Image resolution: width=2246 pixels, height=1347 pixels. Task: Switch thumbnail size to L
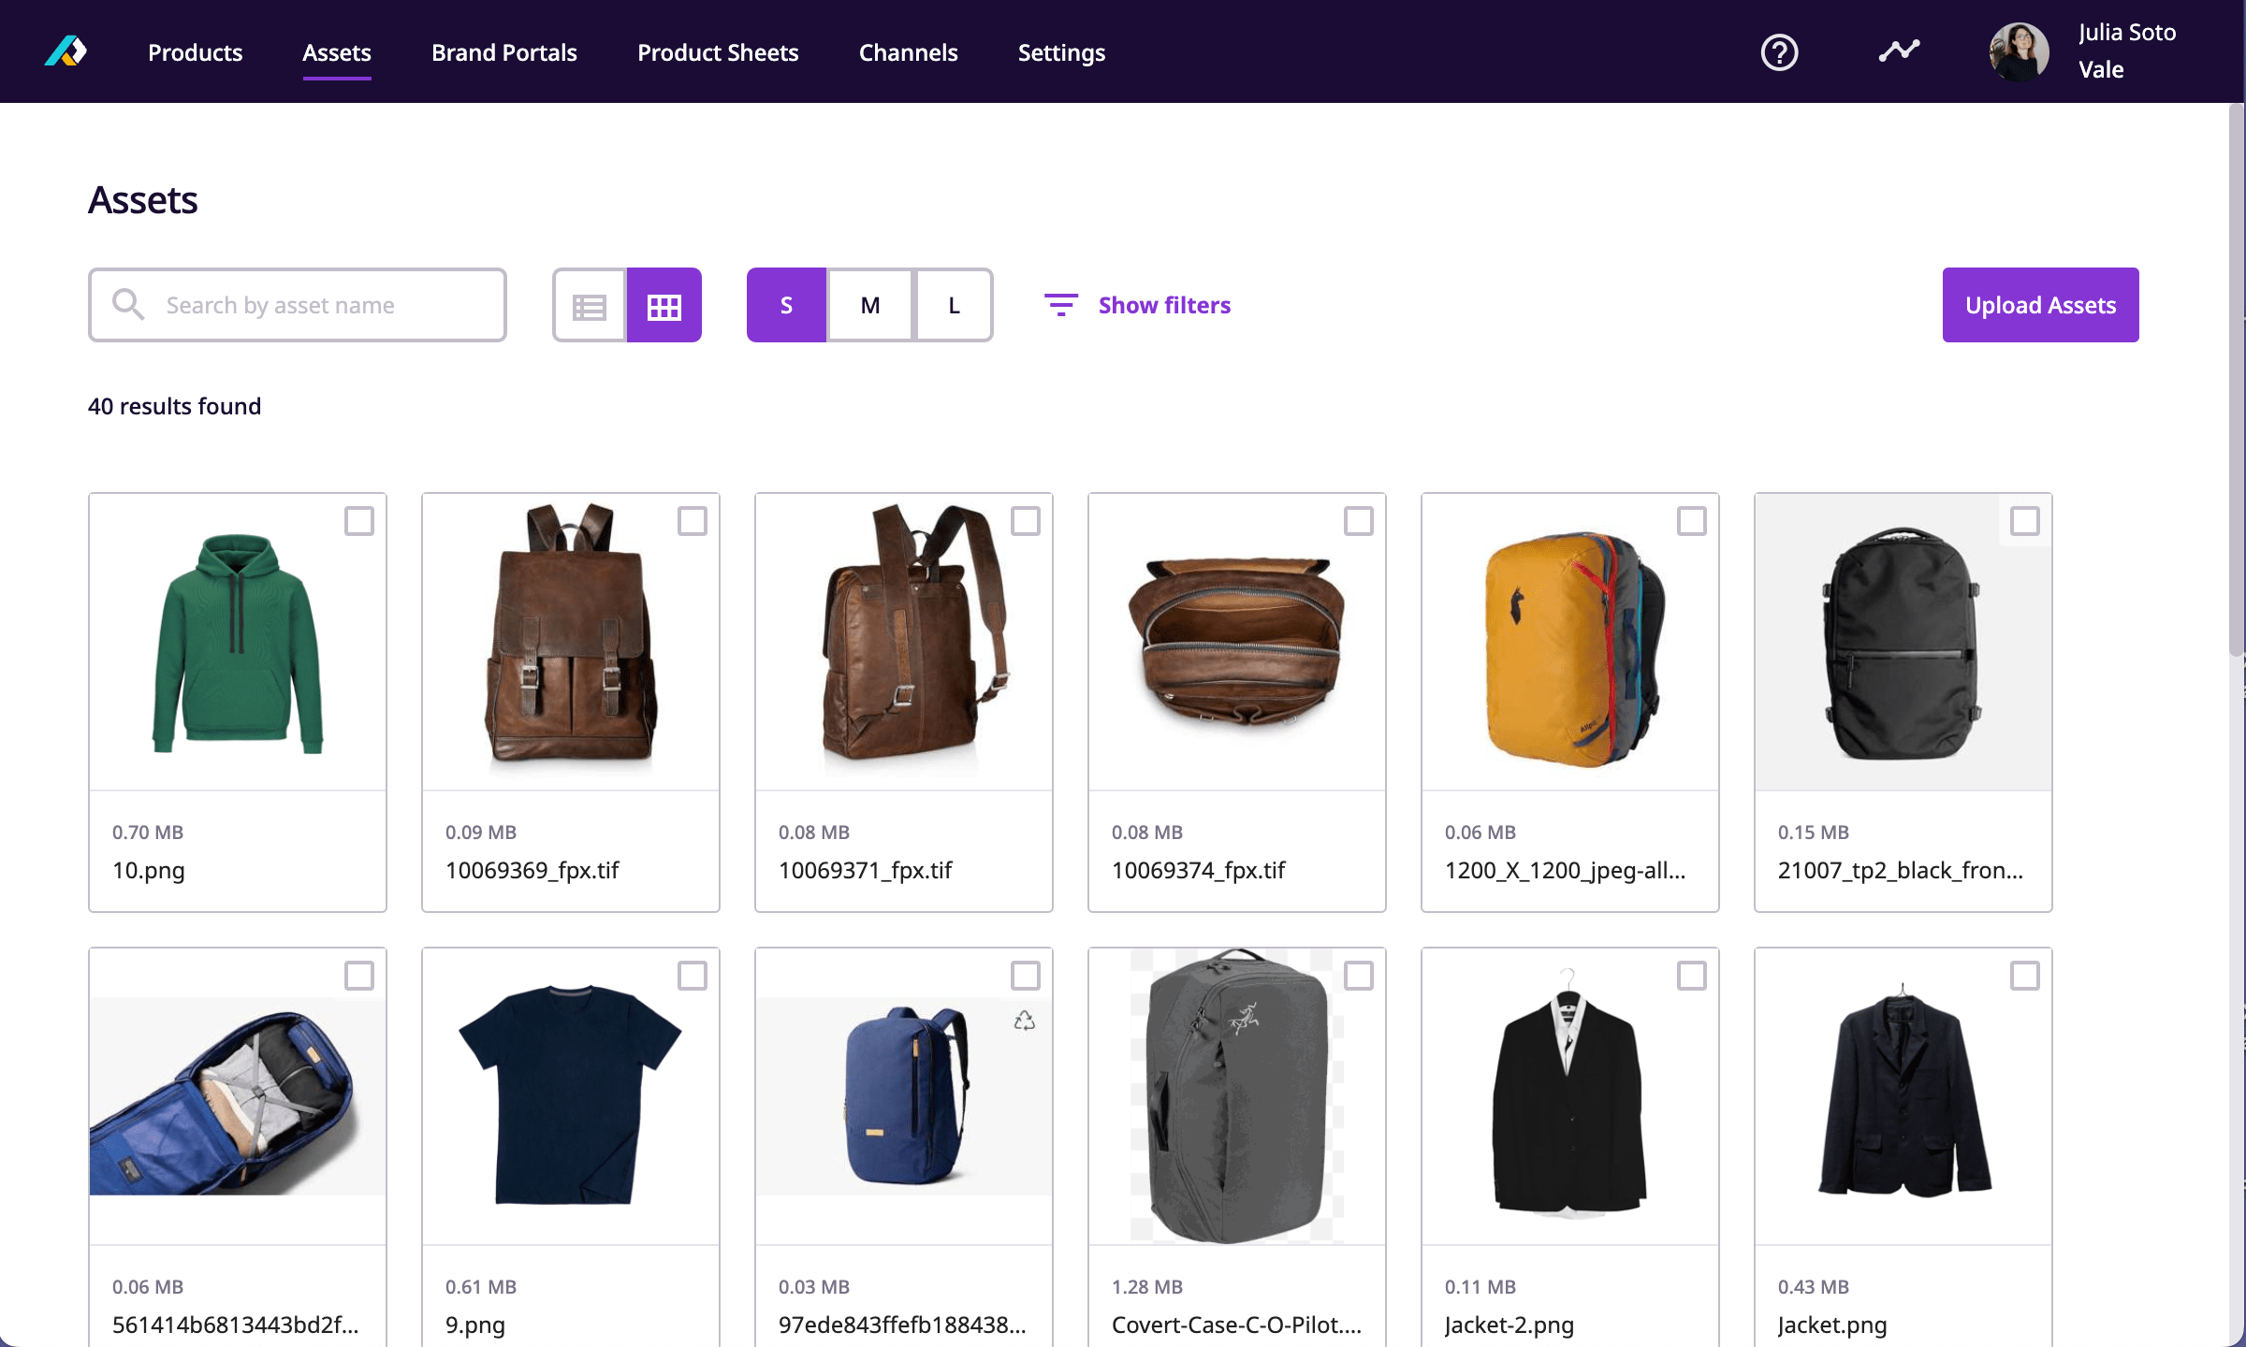(x=953, y=305)
